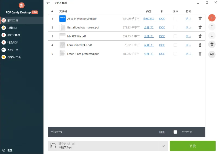Move selected file up with arrow
This screenshot has width=220, height=154.
click(212, 27)
